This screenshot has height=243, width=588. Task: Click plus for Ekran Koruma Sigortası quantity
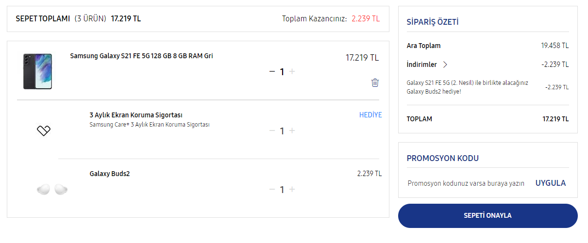[292, 131]
